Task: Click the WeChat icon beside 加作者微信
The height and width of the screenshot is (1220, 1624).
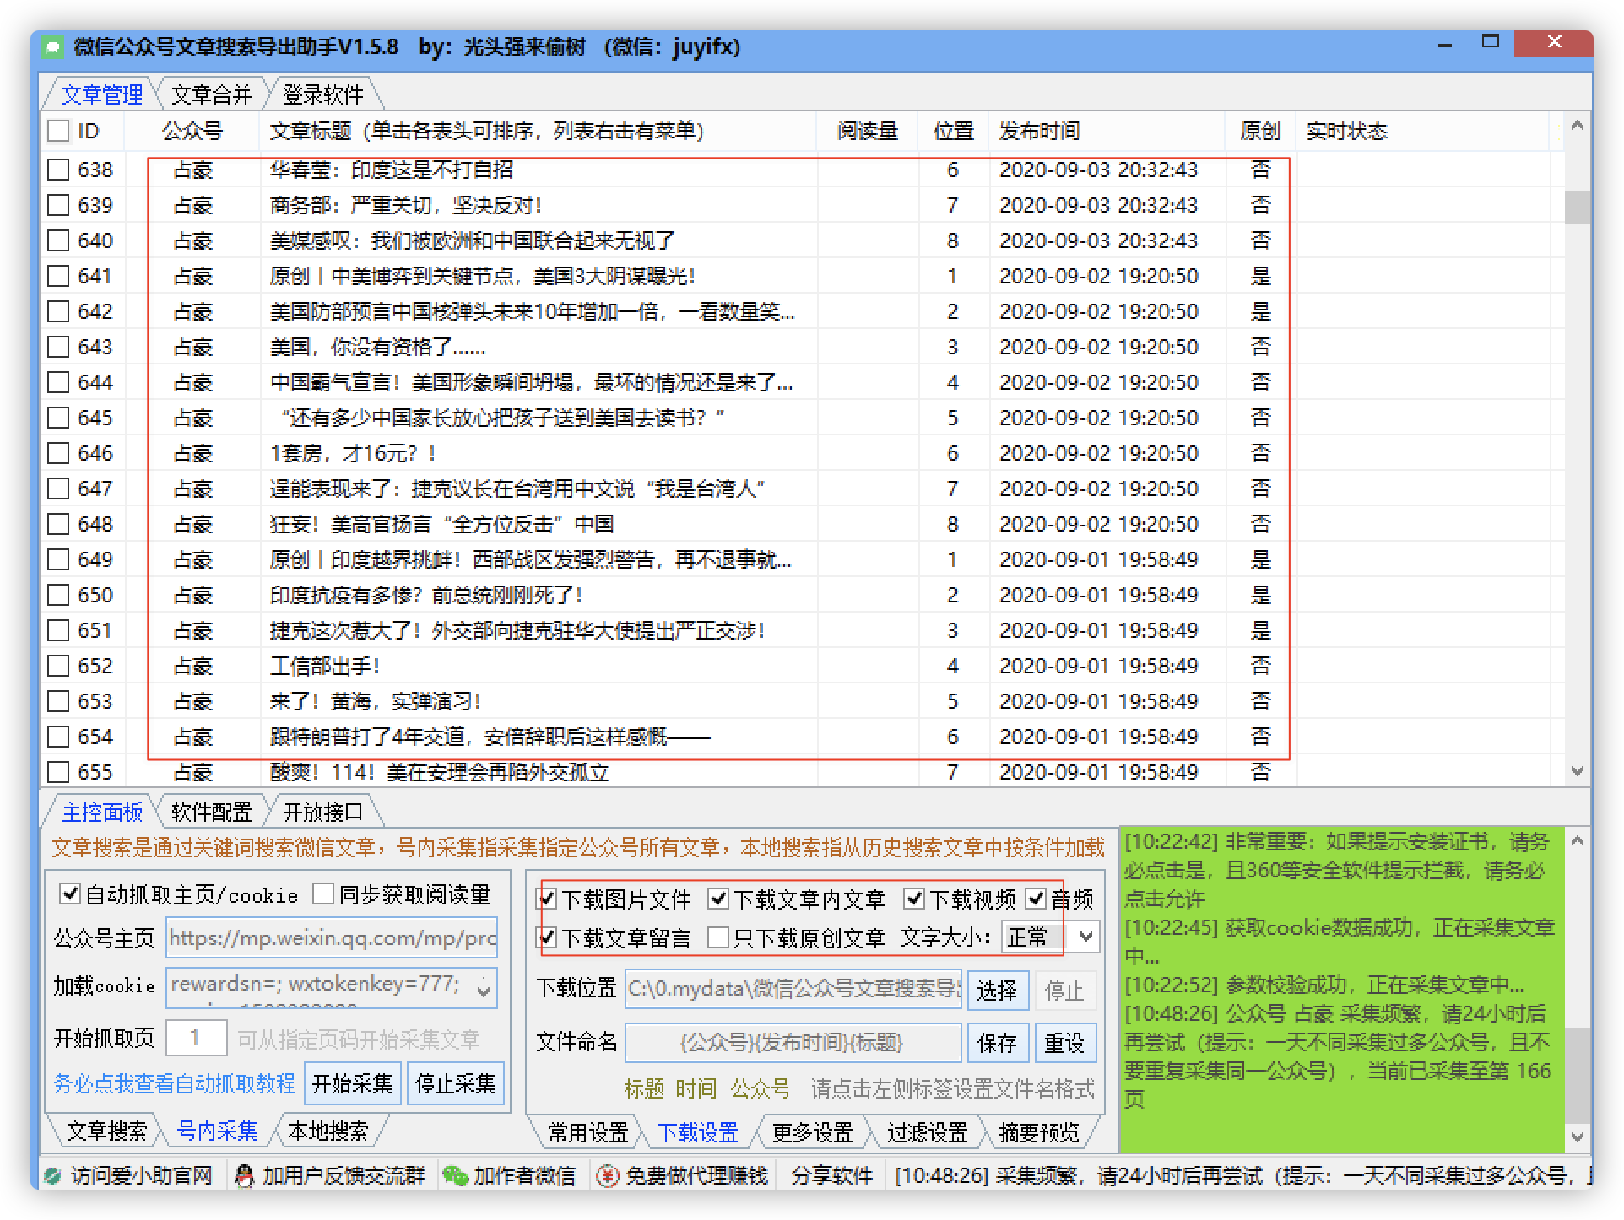Action: pos(454,1175)
